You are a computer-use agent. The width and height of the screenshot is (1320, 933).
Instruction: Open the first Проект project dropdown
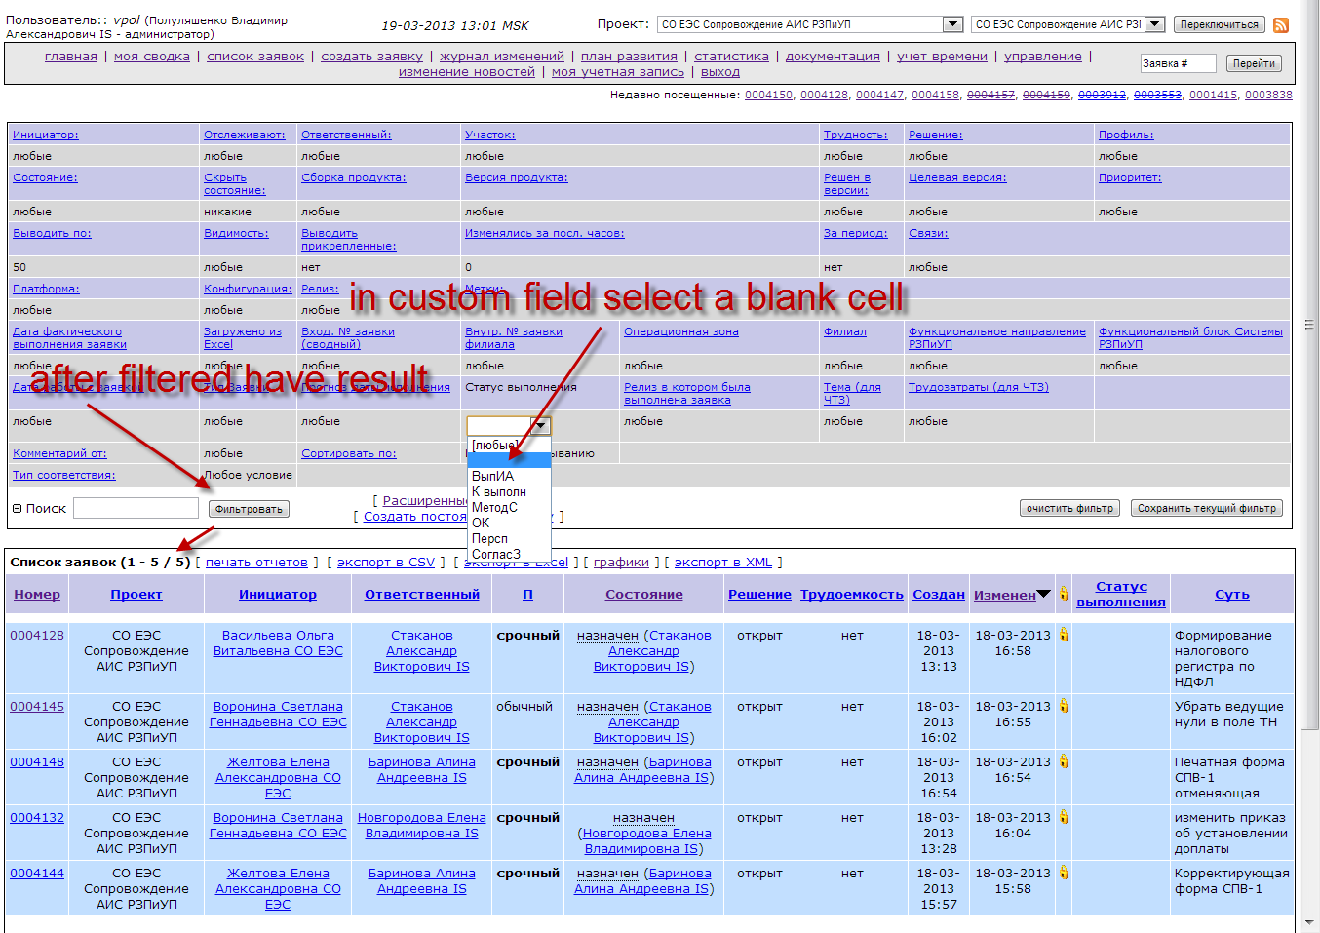(x=952, y=24)
